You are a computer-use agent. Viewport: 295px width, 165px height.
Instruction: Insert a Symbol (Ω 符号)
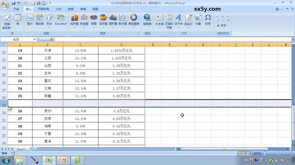click(208, 20)
